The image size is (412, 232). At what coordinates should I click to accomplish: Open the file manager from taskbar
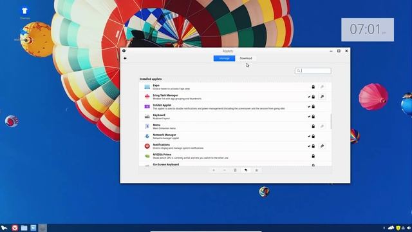[x=24, y=227]
